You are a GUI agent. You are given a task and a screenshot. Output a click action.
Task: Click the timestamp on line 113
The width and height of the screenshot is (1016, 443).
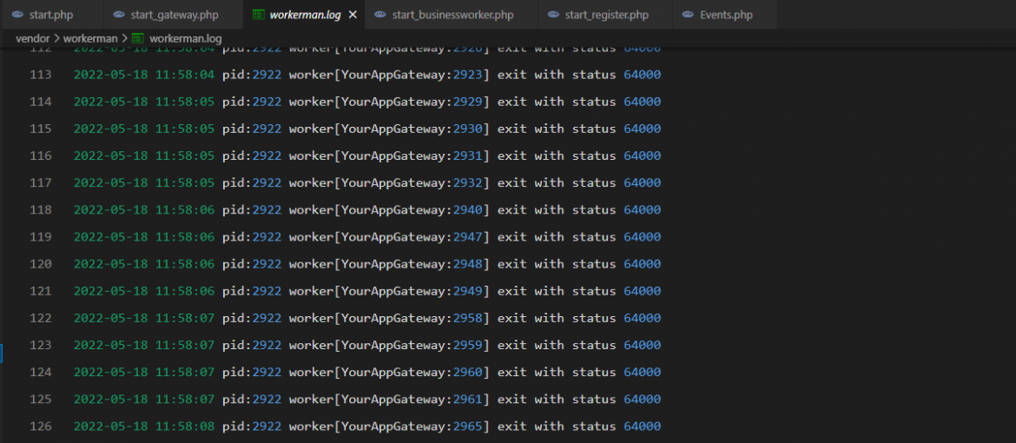(144, 75)
